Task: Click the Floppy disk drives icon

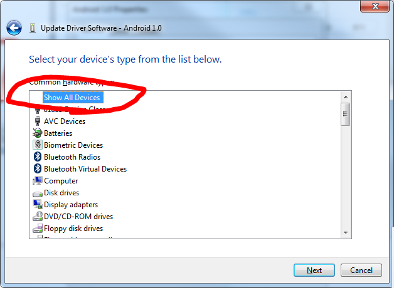Action: tap(38, 228)
